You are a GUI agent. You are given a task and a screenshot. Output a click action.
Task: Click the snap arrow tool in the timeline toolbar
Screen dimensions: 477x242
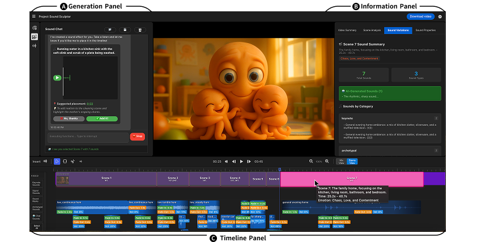coord(80,162)
